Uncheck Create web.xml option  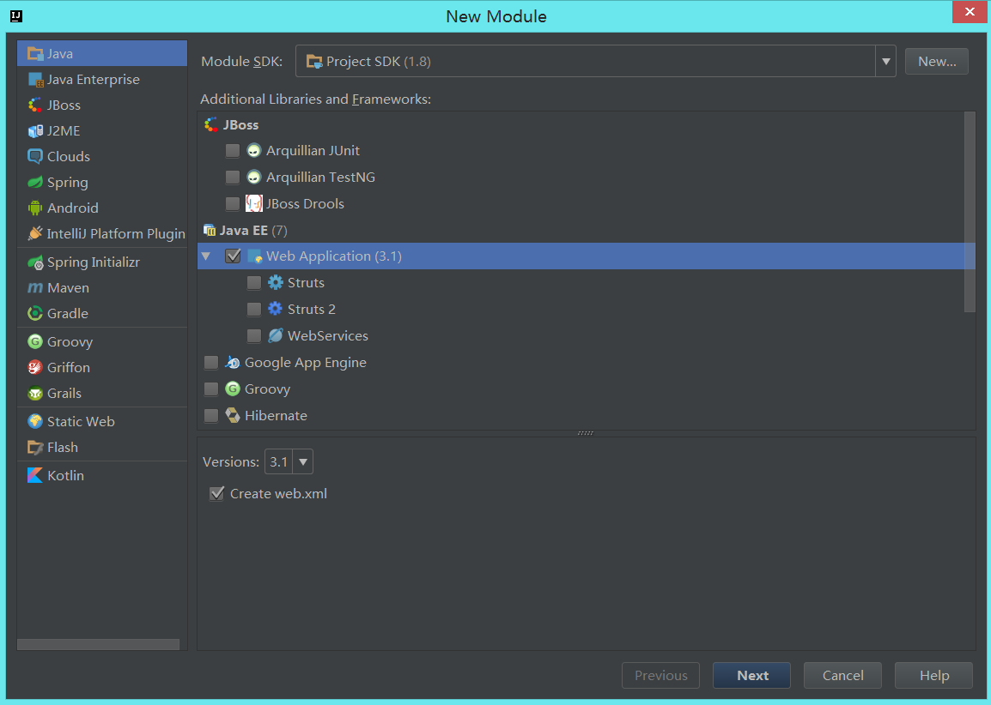[x=216, y=493]
